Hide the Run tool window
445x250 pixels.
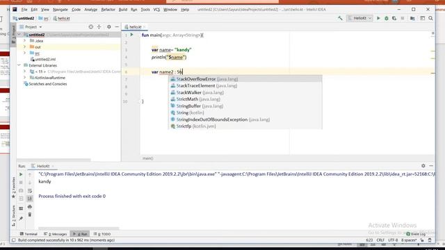(x=431, y=166)
